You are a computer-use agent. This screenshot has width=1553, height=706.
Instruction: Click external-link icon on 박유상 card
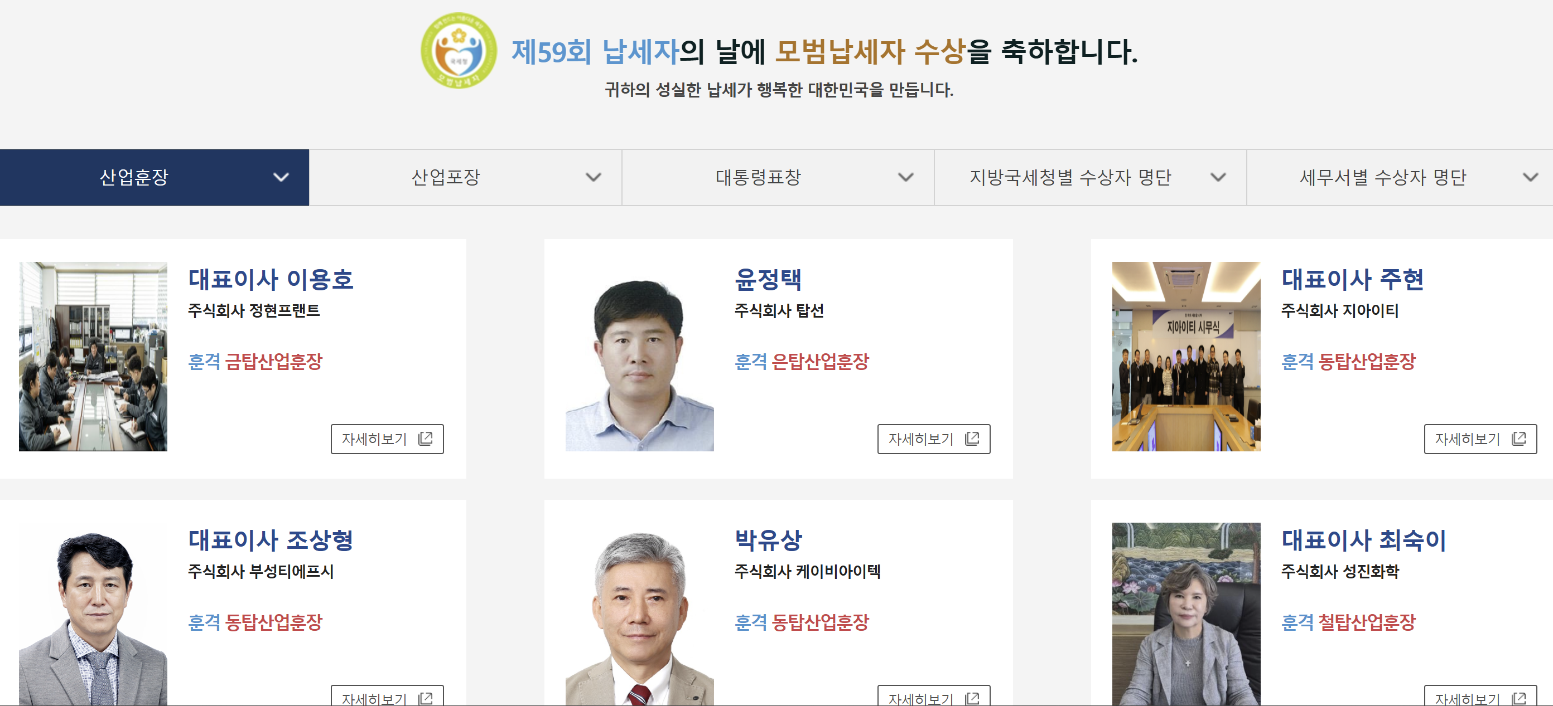[x=972, y=698]
